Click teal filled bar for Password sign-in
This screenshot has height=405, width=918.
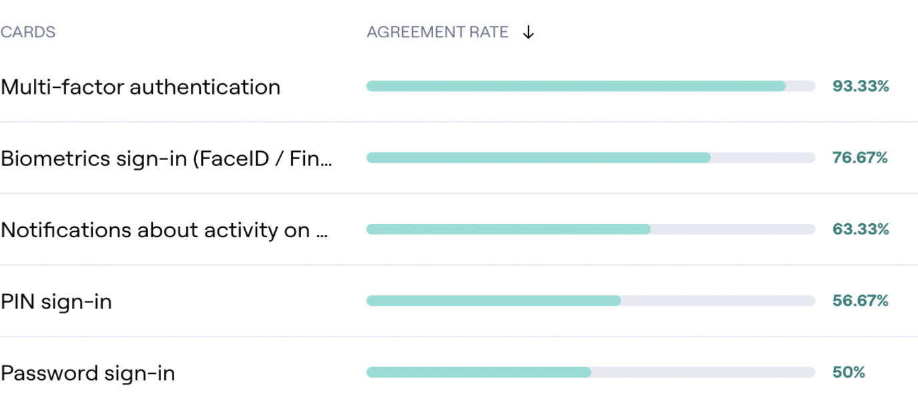click(x=478, y=372)
